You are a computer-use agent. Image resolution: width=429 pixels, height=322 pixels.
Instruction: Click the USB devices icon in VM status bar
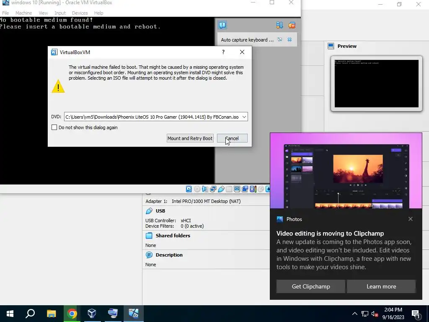coord(221,189)
